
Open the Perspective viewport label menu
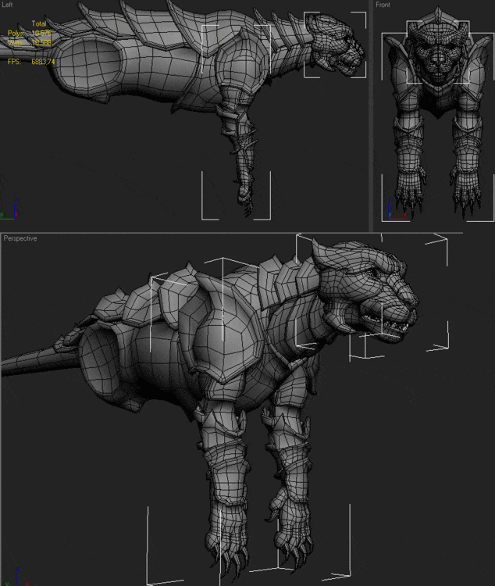tap(20, 238)
